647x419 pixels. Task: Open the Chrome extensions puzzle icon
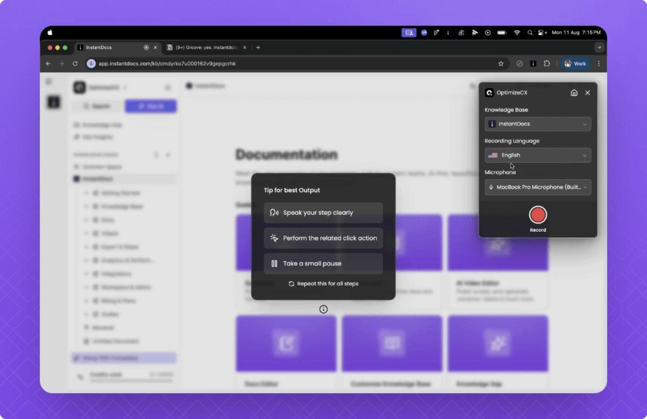click(x=547, y=63)
